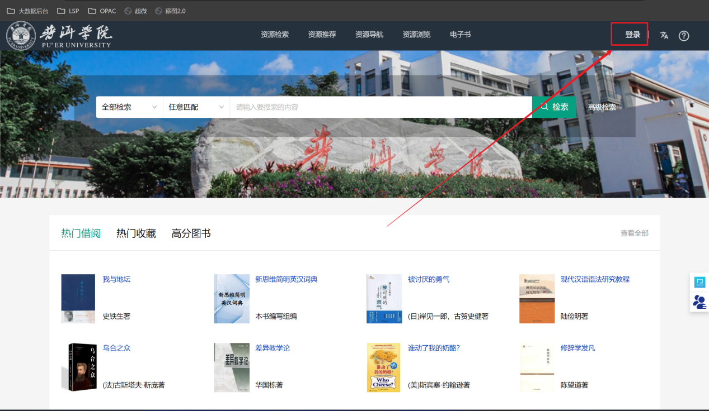The height and width of the screenshot is (411, 709).
Task: Click the 登录 login button
Action: 633,35
